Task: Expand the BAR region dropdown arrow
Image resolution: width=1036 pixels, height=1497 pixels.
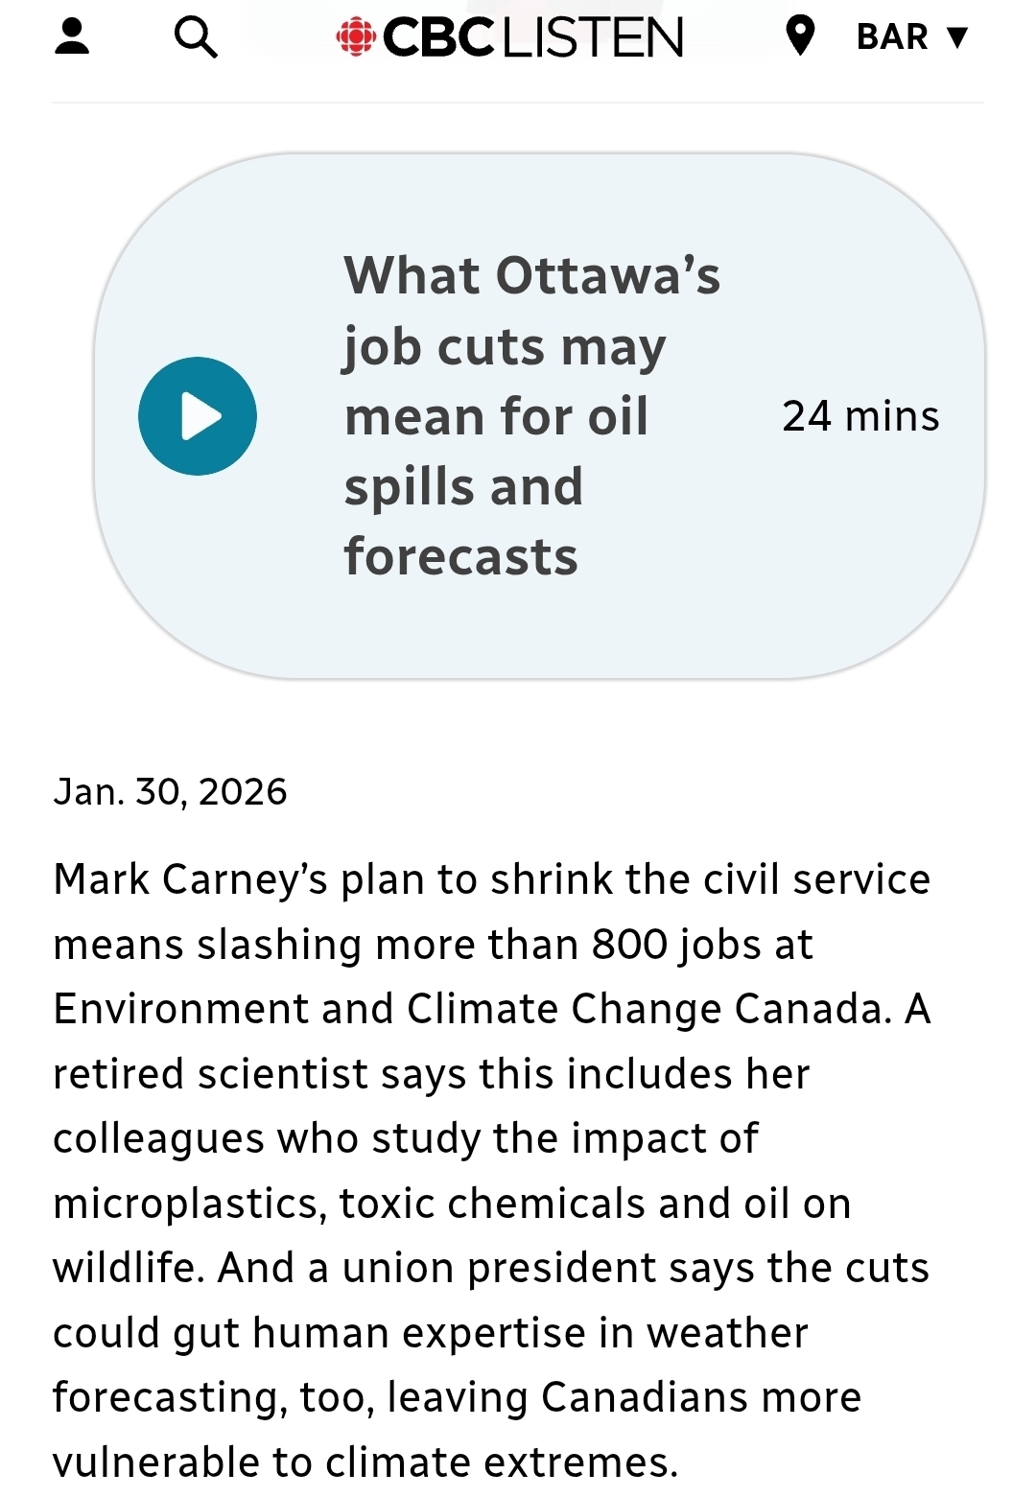Action: click(x=956, y=37)
